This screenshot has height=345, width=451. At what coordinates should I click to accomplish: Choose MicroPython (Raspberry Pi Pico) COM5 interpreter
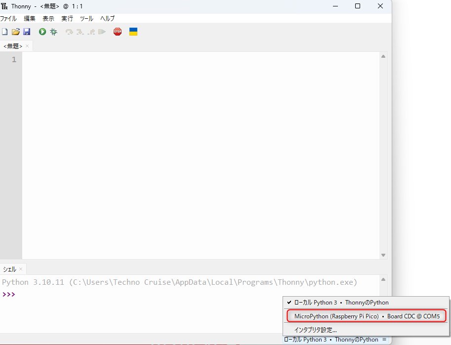[367, 316]
